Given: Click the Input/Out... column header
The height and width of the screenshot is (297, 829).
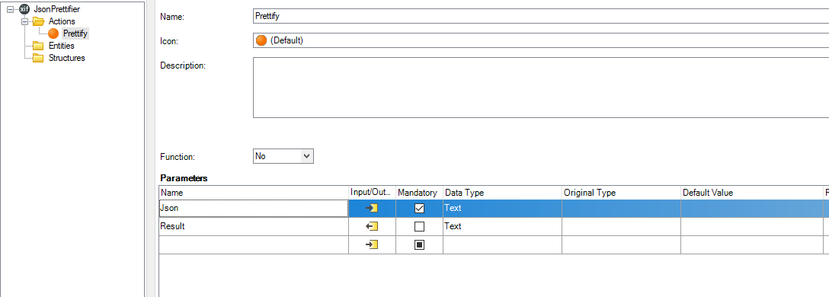Looking at the screenshot, I should coord(372,193).
